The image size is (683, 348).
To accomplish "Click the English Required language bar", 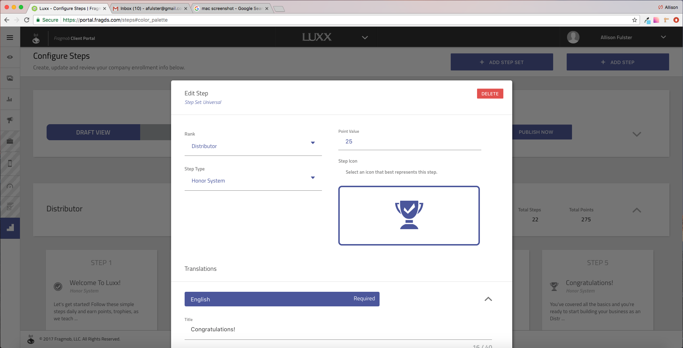I will click(282, 299).
